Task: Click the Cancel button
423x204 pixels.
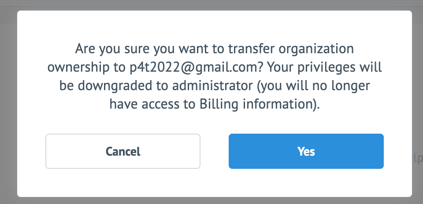Action: tap(123, 151)
